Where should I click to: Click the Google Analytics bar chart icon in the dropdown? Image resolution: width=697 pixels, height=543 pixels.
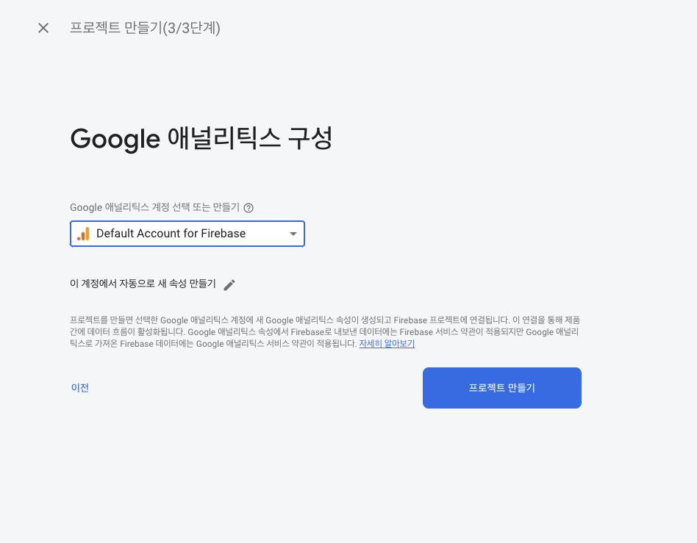tap(83, 234)
